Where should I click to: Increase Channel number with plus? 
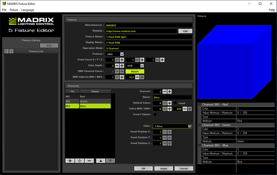169,92
